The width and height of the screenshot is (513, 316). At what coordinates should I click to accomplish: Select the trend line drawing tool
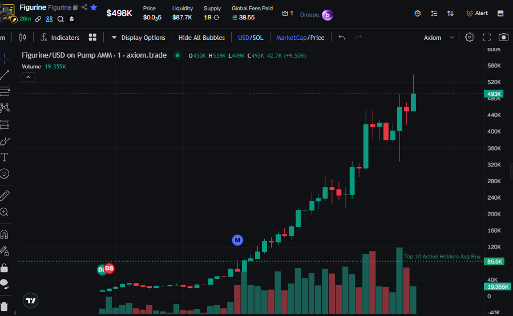coord(5,75)
